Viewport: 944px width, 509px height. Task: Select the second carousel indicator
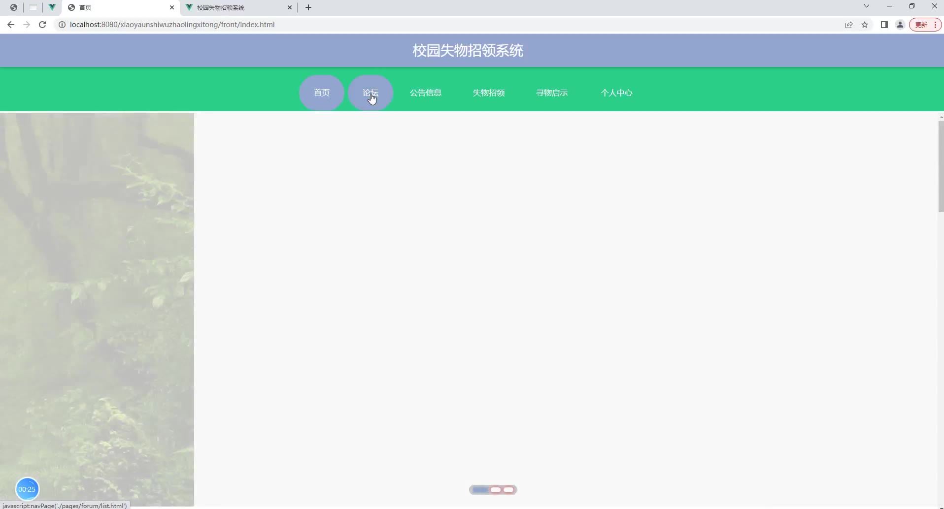click(x=496, y=490)
